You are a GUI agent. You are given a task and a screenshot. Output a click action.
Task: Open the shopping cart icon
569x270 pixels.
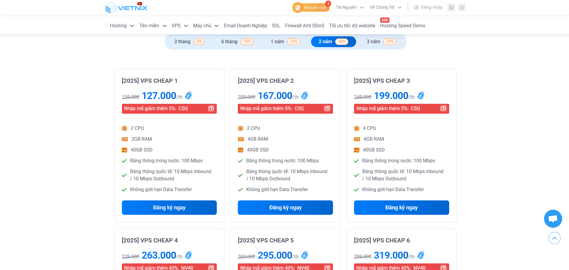[451, 7]
